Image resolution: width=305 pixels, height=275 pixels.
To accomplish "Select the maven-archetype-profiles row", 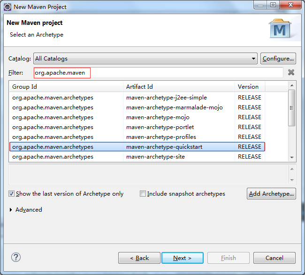I will 137,137.
